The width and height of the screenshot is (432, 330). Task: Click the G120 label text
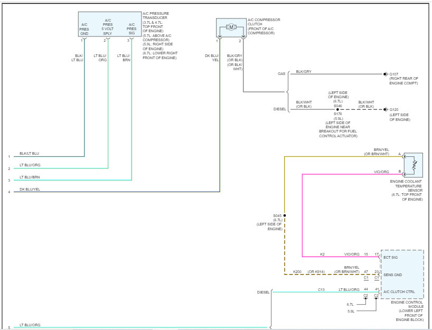pos(393,109)
